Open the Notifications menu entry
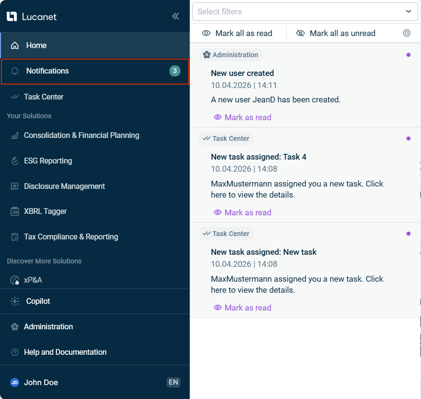The height and width of the screenshot is (399, 421). point(95,71)
